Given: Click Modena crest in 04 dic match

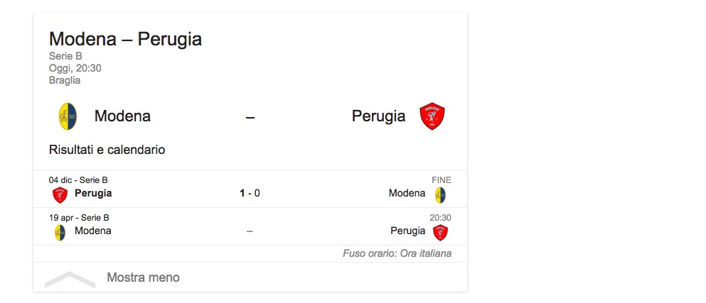Looking at the screenshot, I should click(441, 194).
